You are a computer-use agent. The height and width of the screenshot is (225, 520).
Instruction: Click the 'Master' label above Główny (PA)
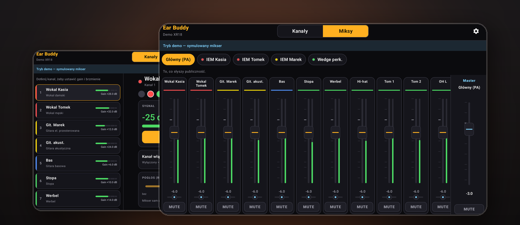click(469, 80)
